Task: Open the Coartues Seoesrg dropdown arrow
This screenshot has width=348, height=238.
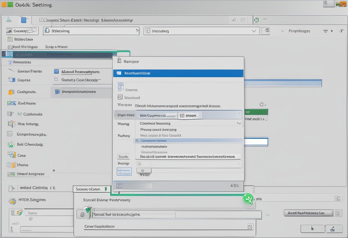Action: [x=238, y=123]
